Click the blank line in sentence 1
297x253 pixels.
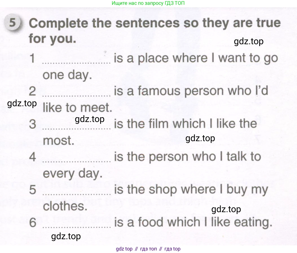76,63
